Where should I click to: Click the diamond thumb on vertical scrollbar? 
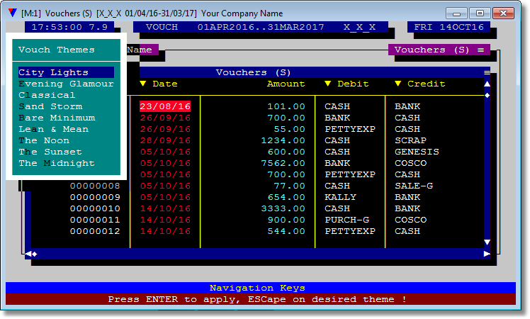click(487, 96)
